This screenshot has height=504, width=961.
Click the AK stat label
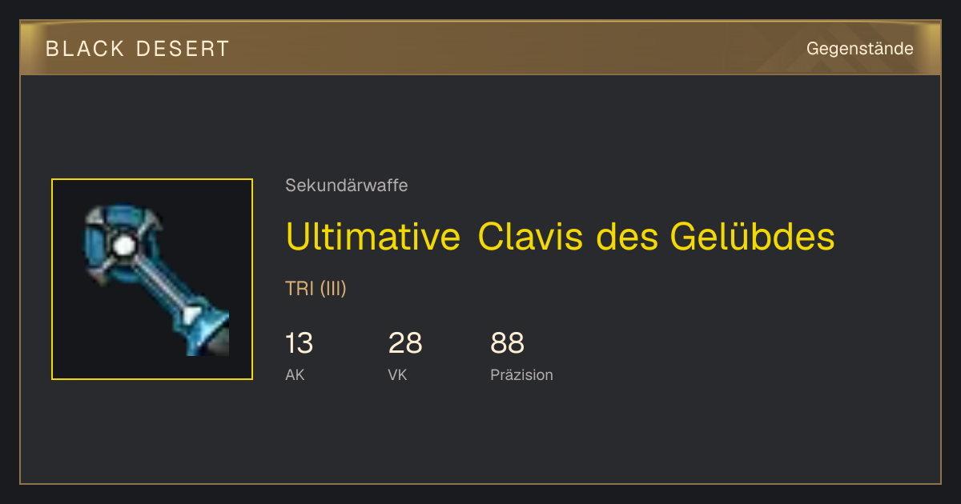[x=295, y=374]
